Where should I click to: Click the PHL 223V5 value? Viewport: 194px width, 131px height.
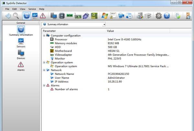point(114,58)
